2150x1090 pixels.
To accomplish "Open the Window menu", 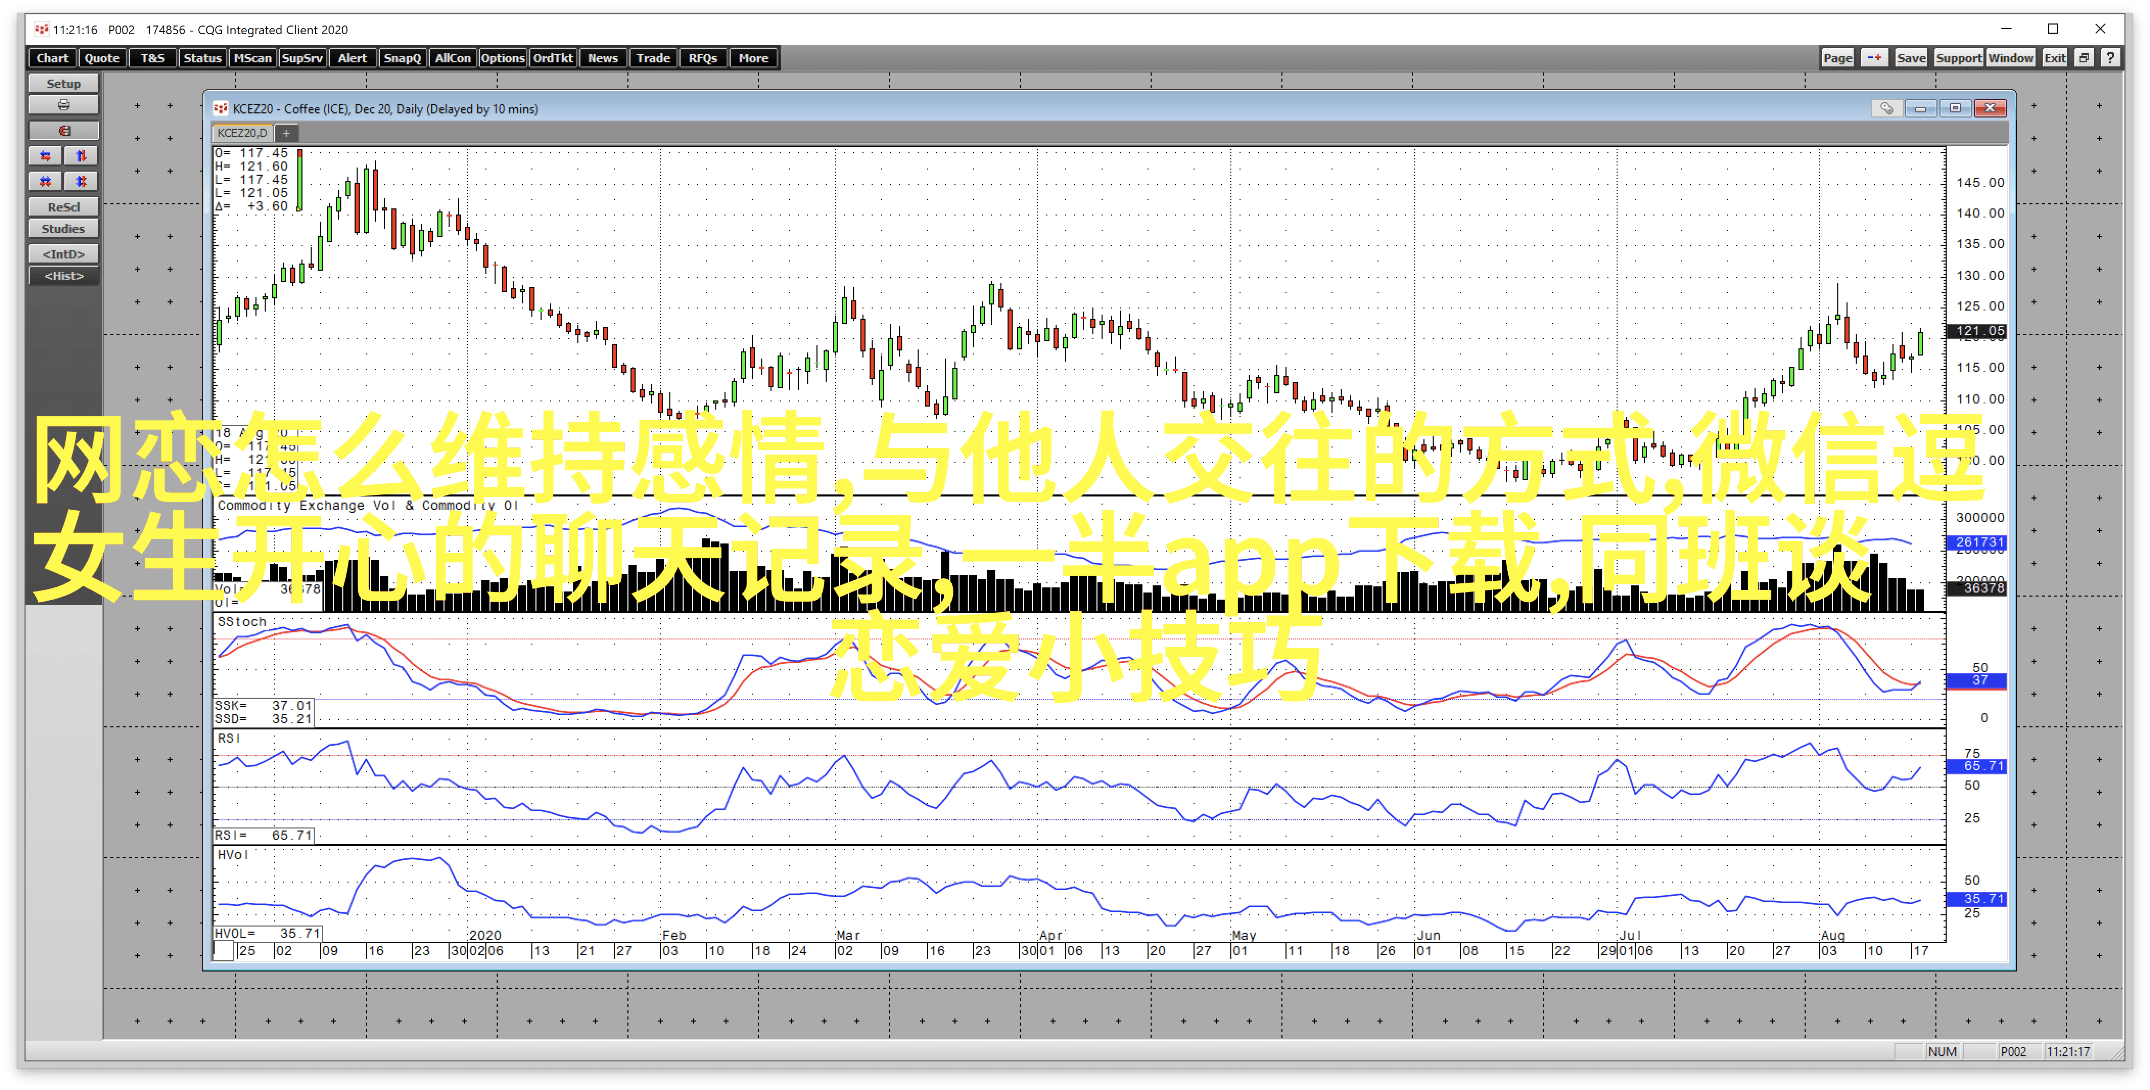I will point(2010,58).
